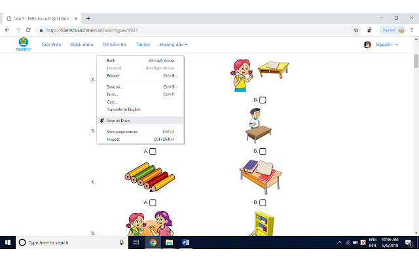Viewport: 419px width, 262px height.
Task: Open the Nguyễn account dropdown
Action: 387,45
